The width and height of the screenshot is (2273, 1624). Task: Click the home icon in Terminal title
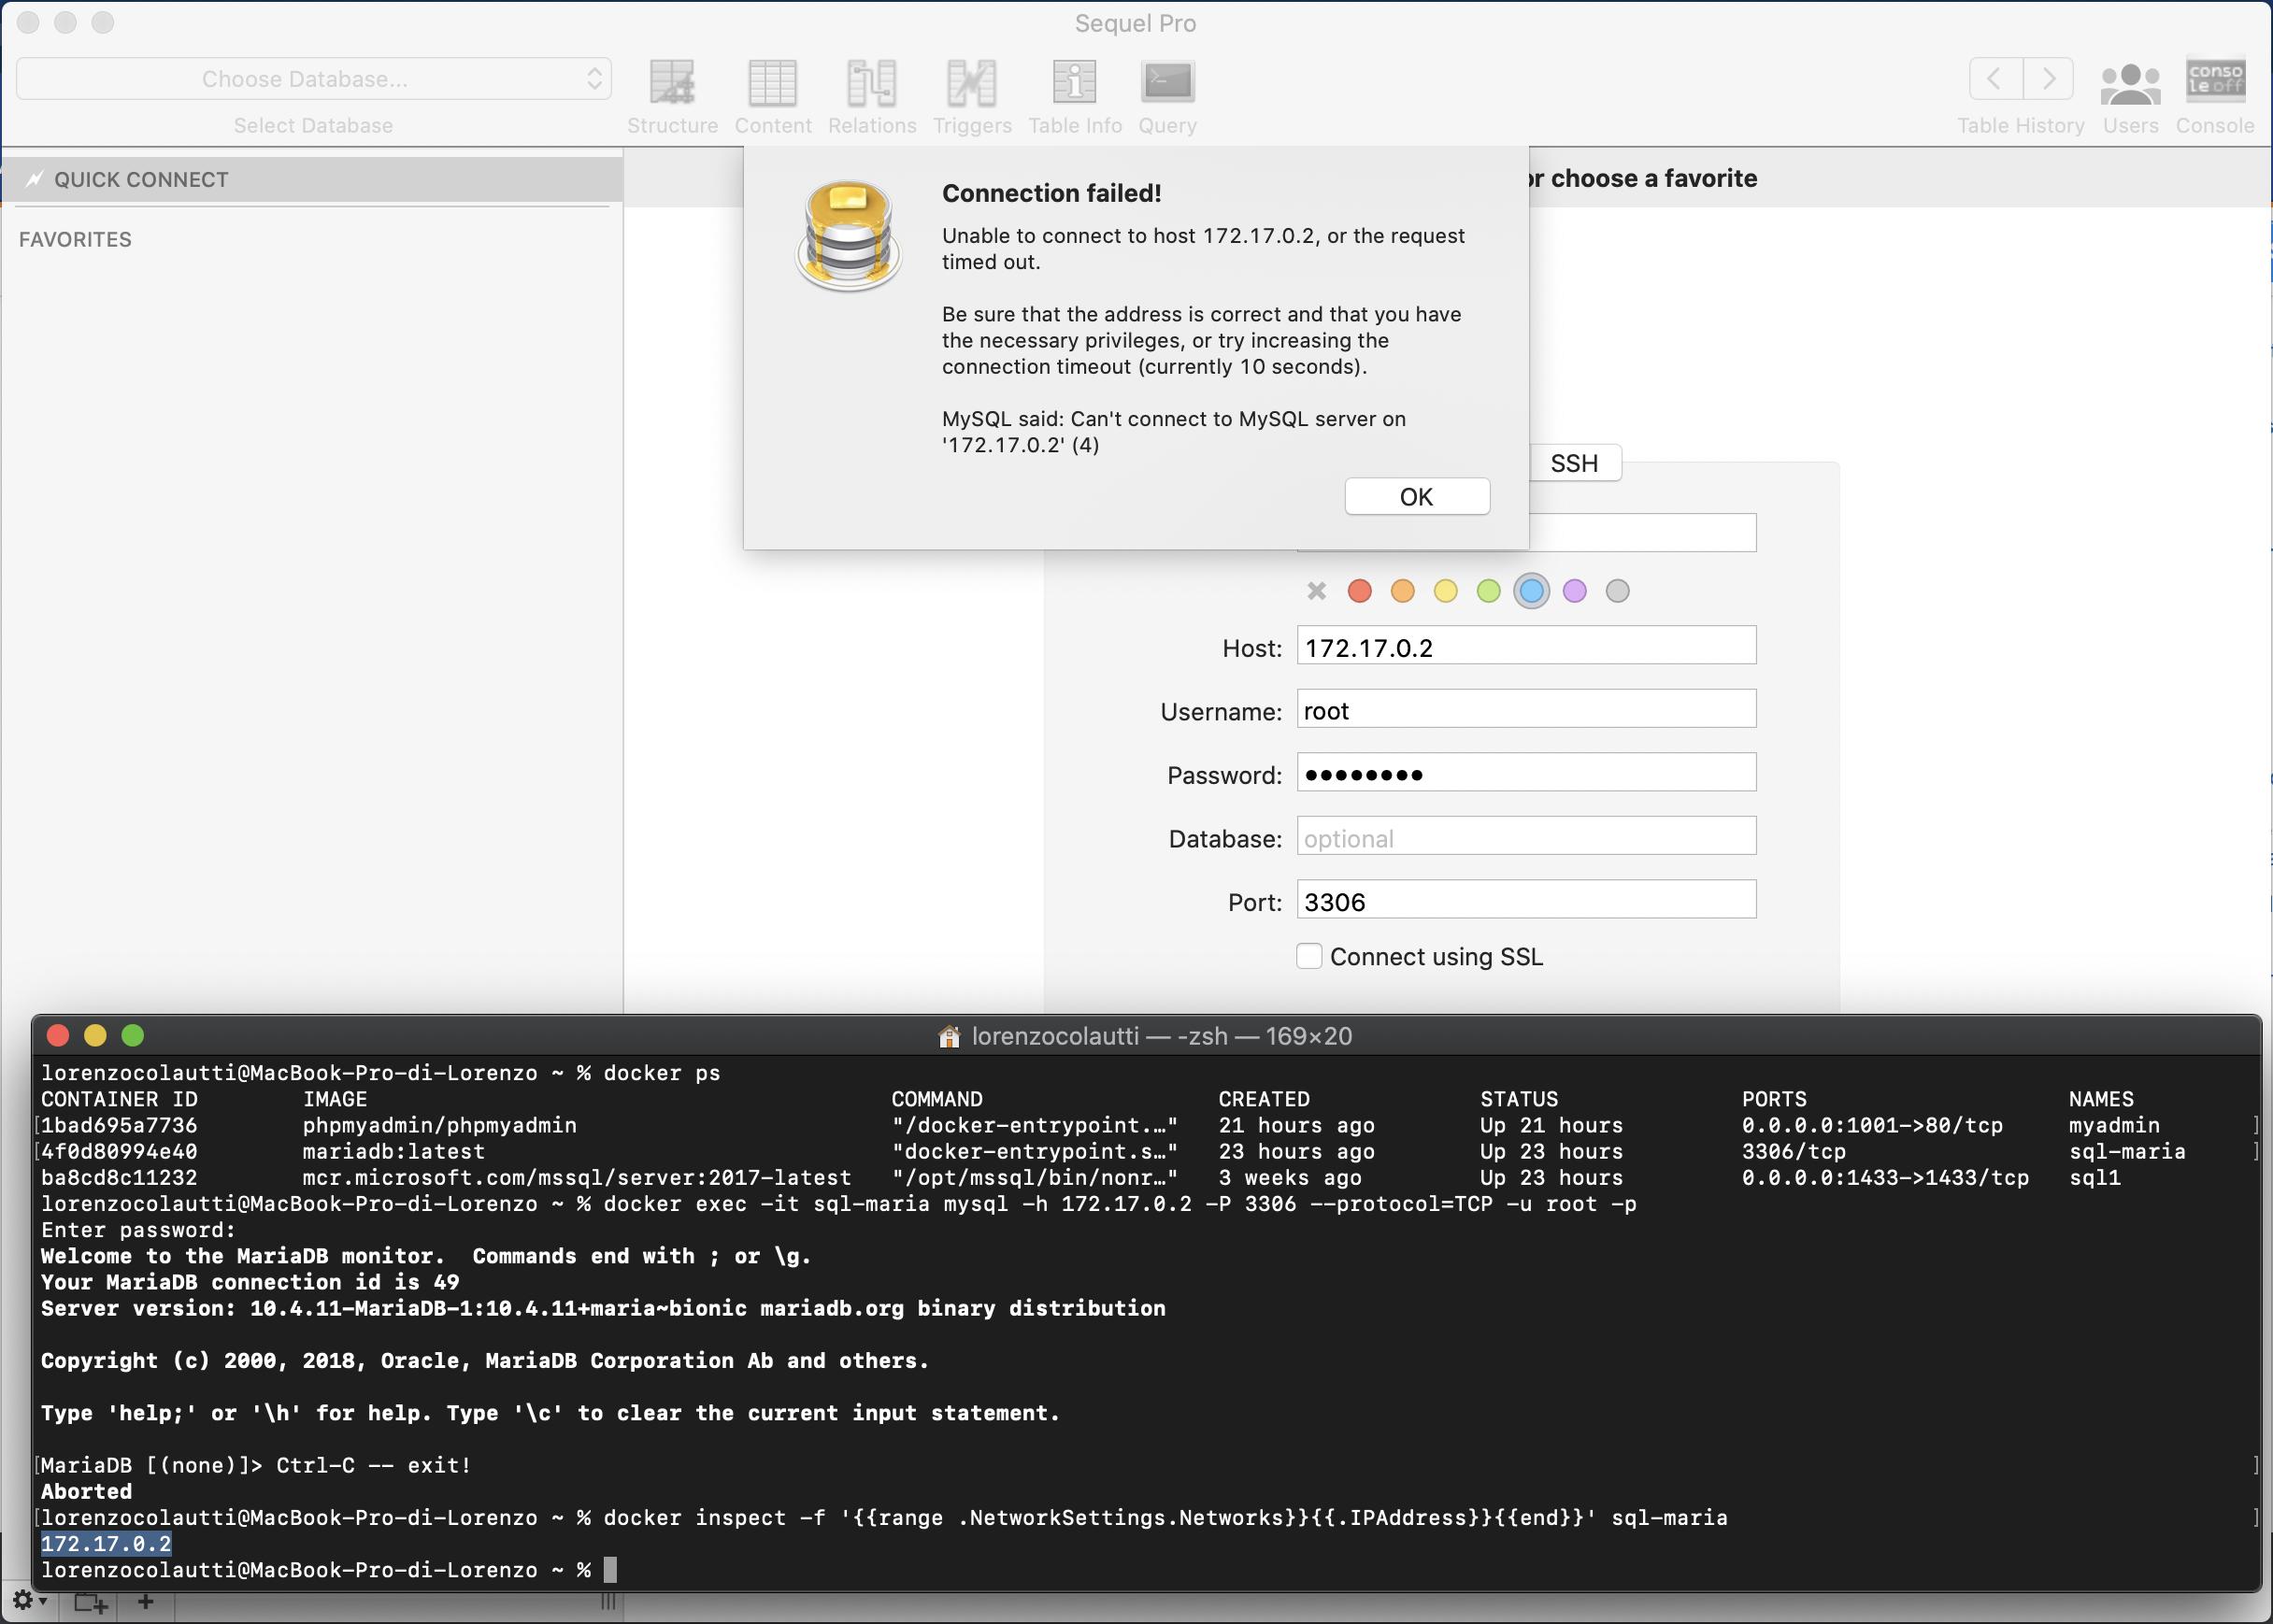(949, 1036)
